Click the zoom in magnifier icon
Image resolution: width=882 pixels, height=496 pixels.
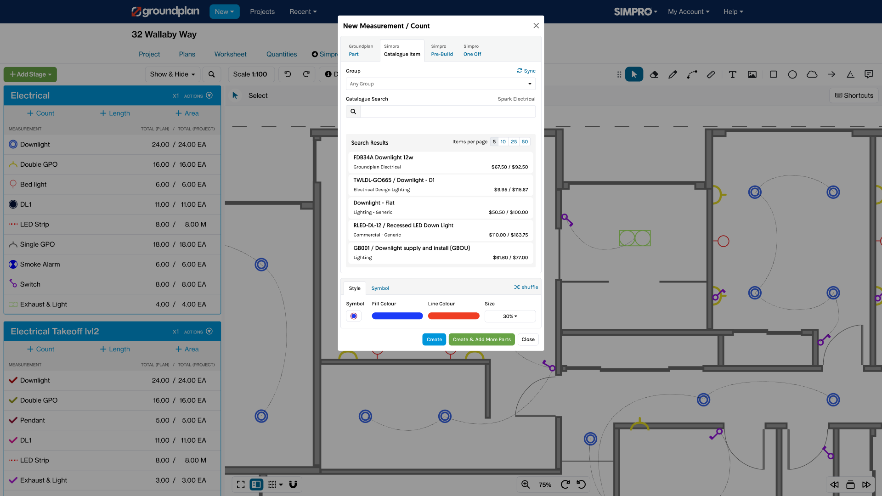coord(526,485)
